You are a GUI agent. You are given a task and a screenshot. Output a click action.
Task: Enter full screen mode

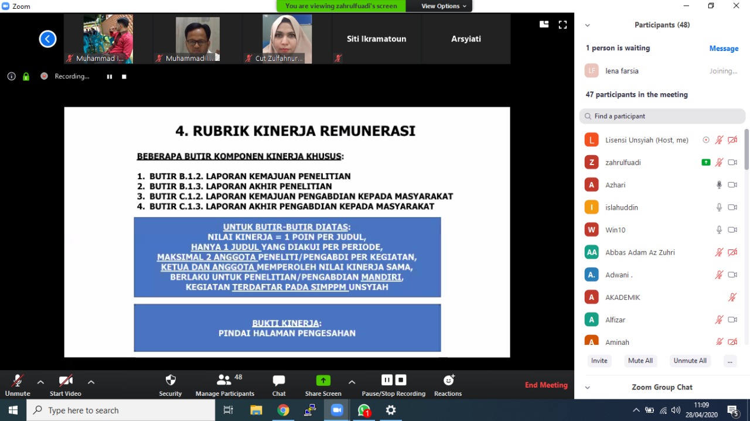[x=562, y=25]
